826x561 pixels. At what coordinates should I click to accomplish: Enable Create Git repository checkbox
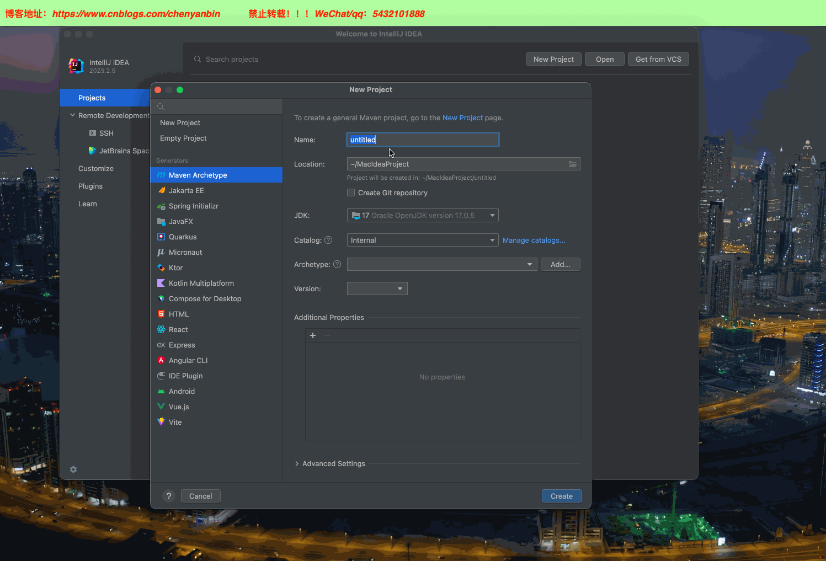(351, 193)
